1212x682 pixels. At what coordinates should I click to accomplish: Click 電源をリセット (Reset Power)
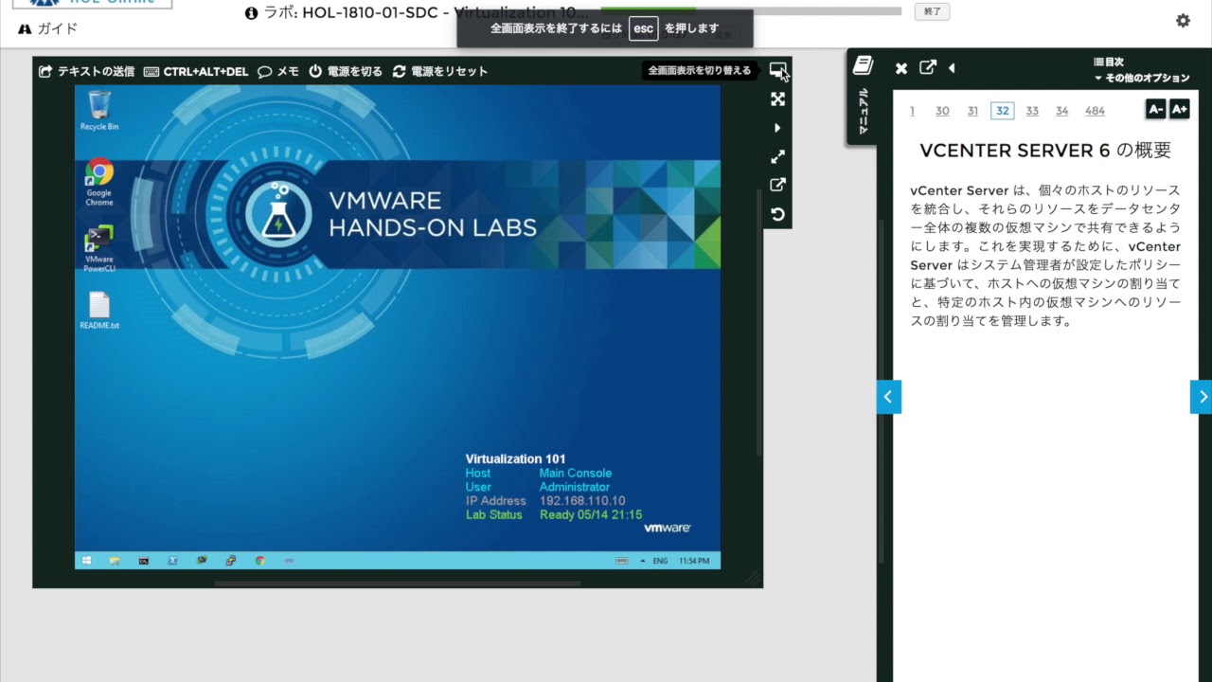point(440,71)
